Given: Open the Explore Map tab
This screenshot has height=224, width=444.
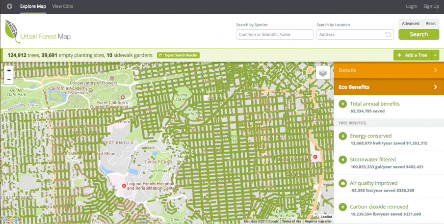Looking at the screenshot, I should click(x=33, y=6).
